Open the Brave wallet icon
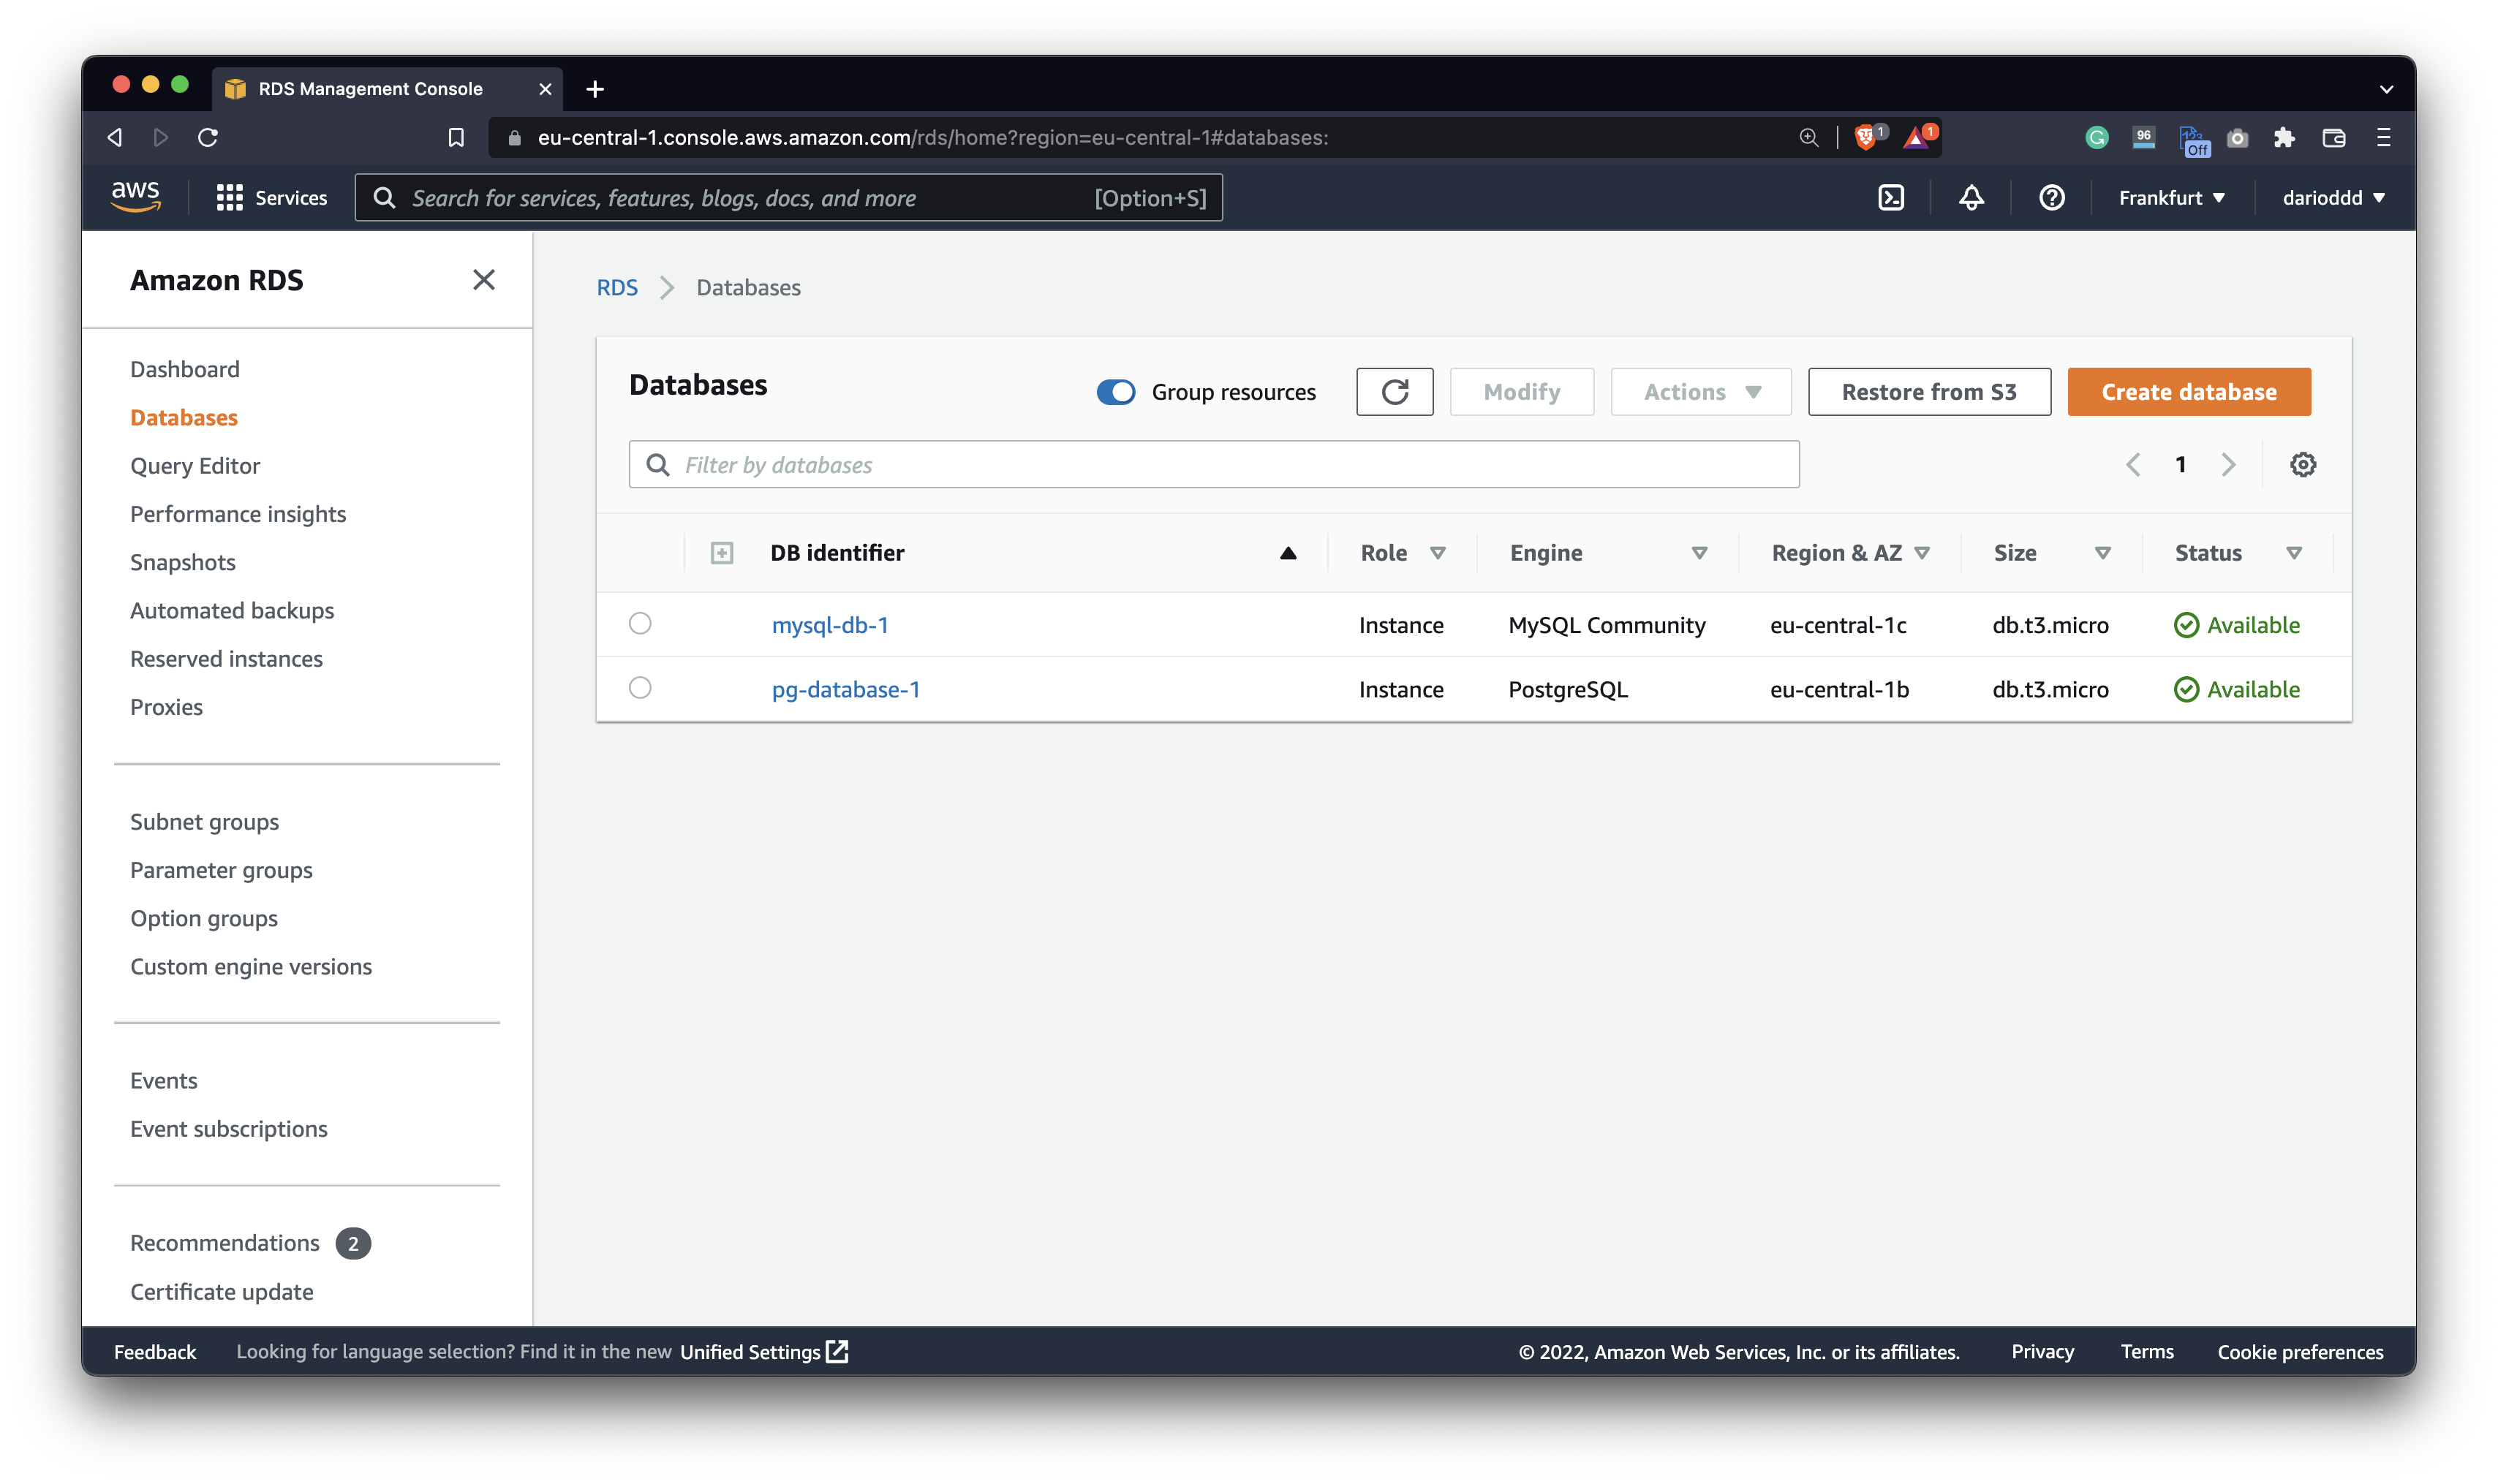 pyautogui.click(x=2334, y=138)
